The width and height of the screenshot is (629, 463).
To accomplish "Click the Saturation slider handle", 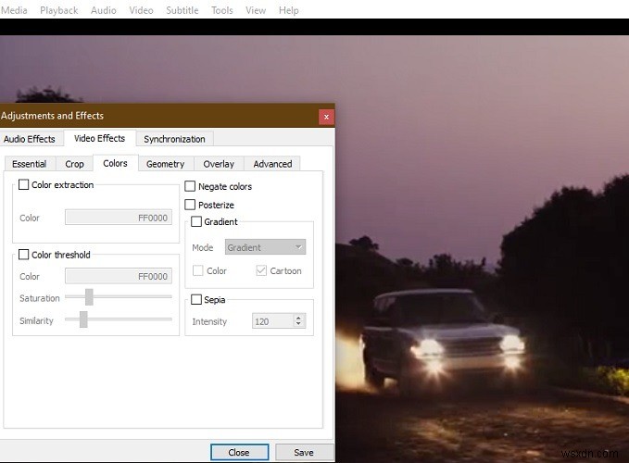I will click(89, 297).
